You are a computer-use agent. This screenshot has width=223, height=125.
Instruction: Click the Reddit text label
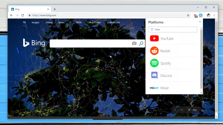click(165, 51)
